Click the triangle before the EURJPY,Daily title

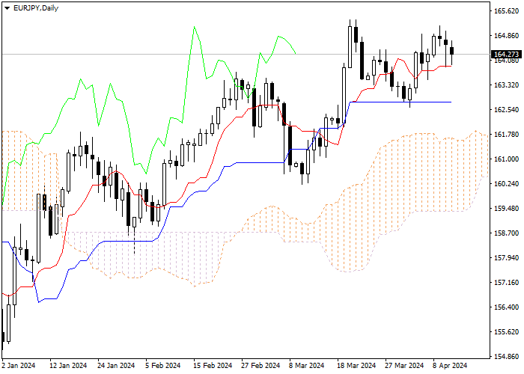(x=7, y=8)
